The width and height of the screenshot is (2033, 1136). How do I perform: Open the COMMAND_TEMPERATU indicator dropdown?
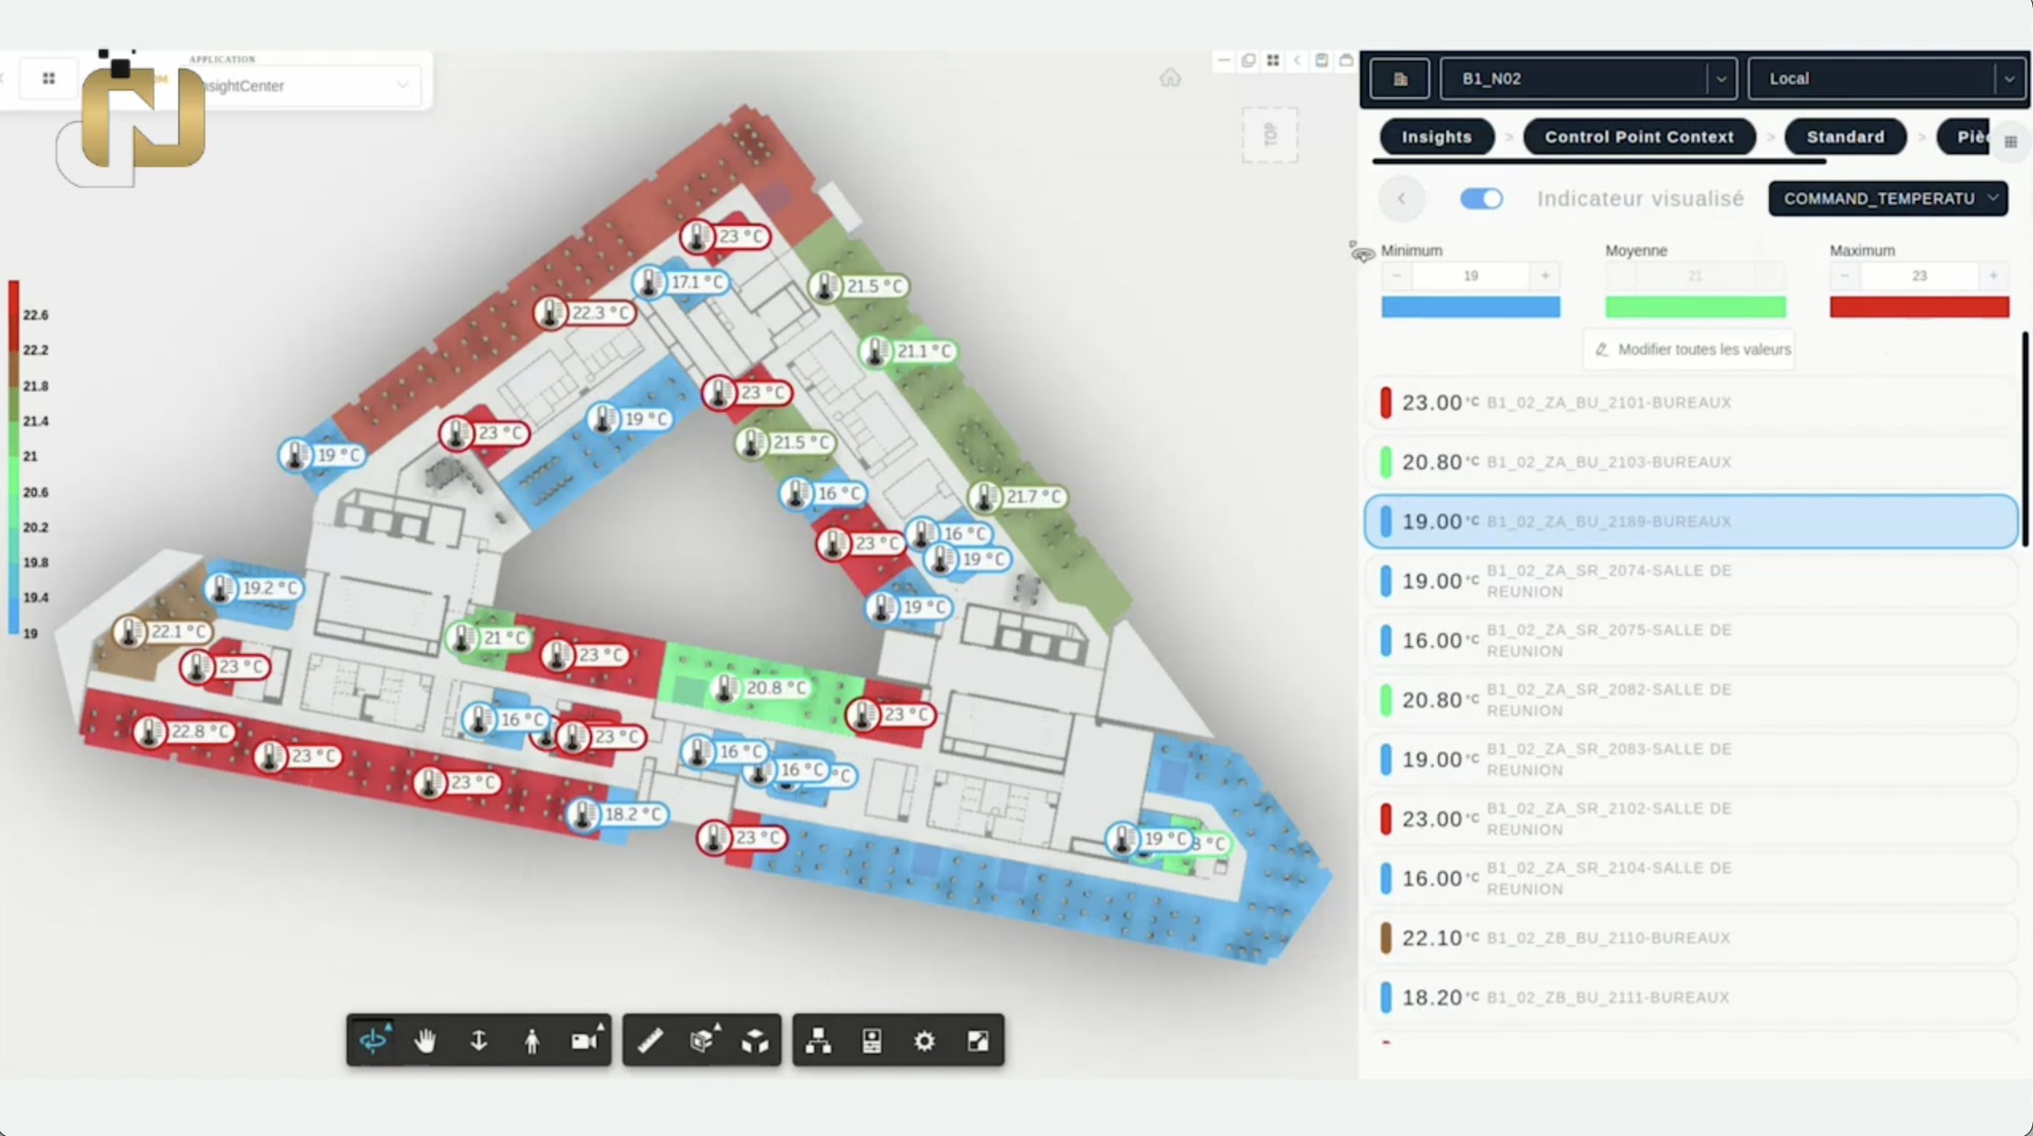pos(1887,199)
